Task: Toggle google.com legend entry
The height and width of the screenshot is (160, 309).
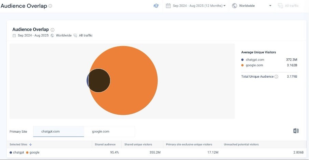Action: click(254, 65)
